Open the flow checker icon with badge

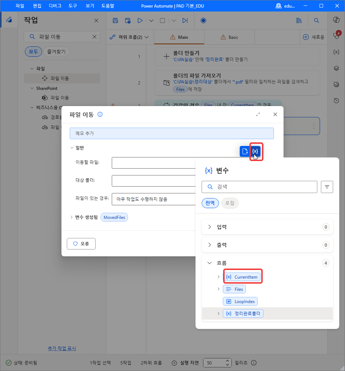coord(336,35)
